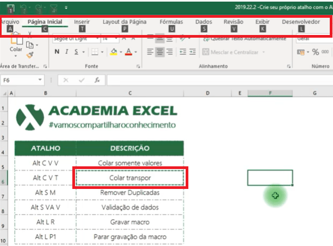333x246 pixels.
Task: Switch to the Inserir tab
Action: coord(81,22)
